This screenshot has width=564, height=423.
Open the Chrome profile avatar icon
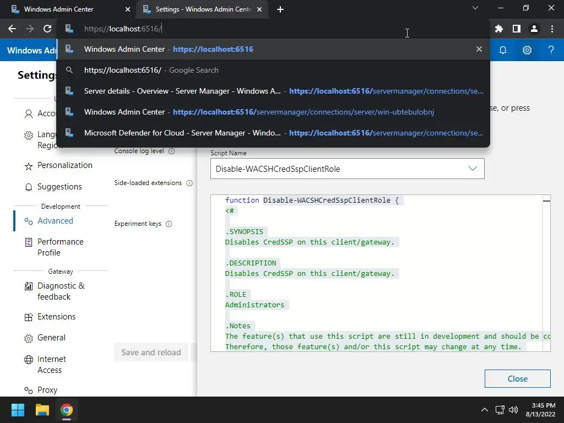pos(534,29)
